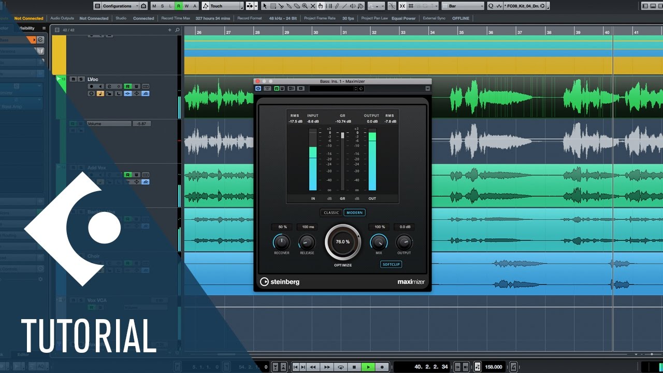663x373 pixels.
Task: Adjust the RELEASE knob in Maximizer
Action: [307, 242]
